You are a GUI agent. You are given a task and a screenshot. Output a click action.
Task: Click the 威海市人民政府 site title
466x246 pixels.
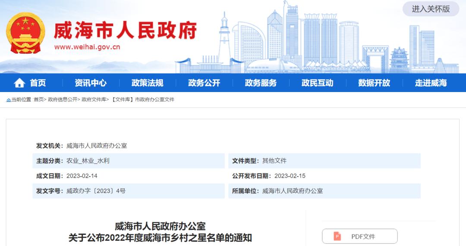(x=125, y=30)
